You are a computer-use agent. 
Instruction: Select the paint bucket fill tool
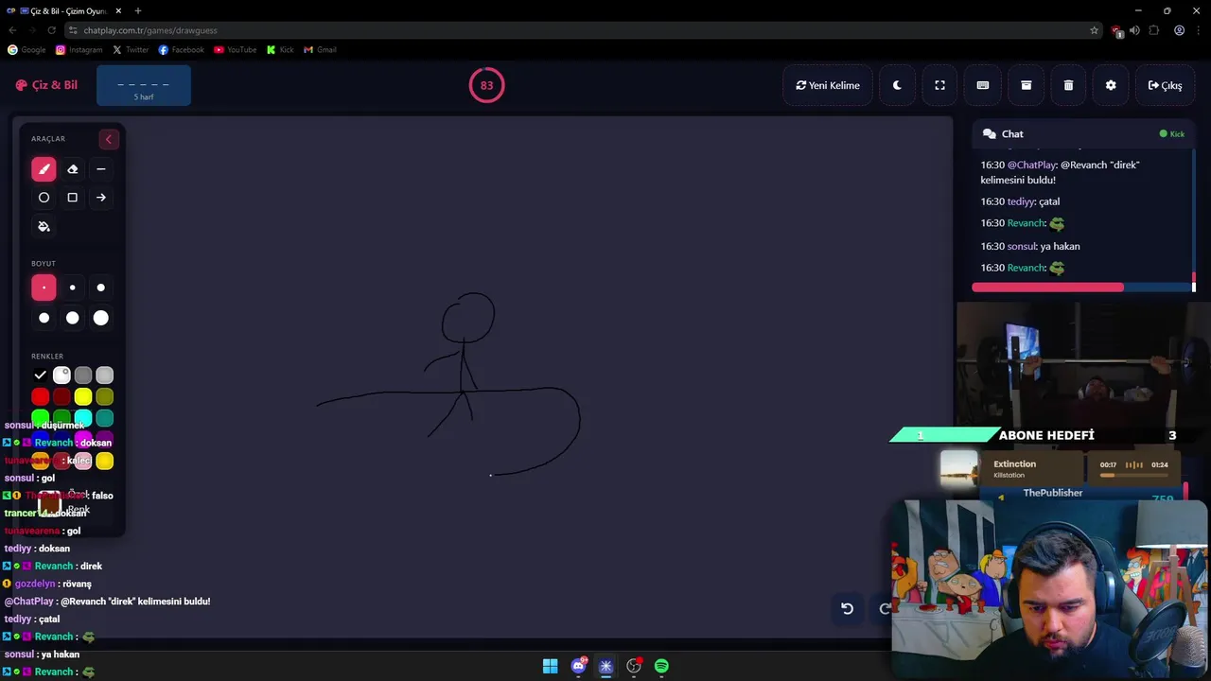coord(44,227)
